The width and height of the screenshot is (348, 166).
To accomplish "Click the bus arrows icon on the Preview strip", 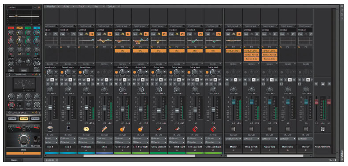I will tap(306, 129).
